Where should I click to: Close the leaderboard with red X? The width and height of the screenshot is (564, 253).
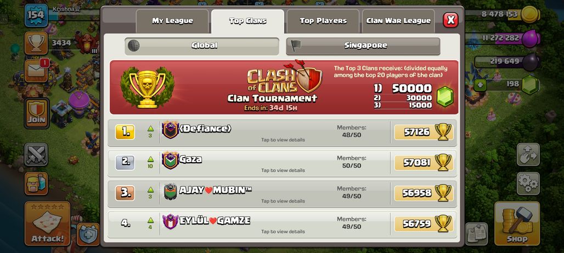coord(450,20)
